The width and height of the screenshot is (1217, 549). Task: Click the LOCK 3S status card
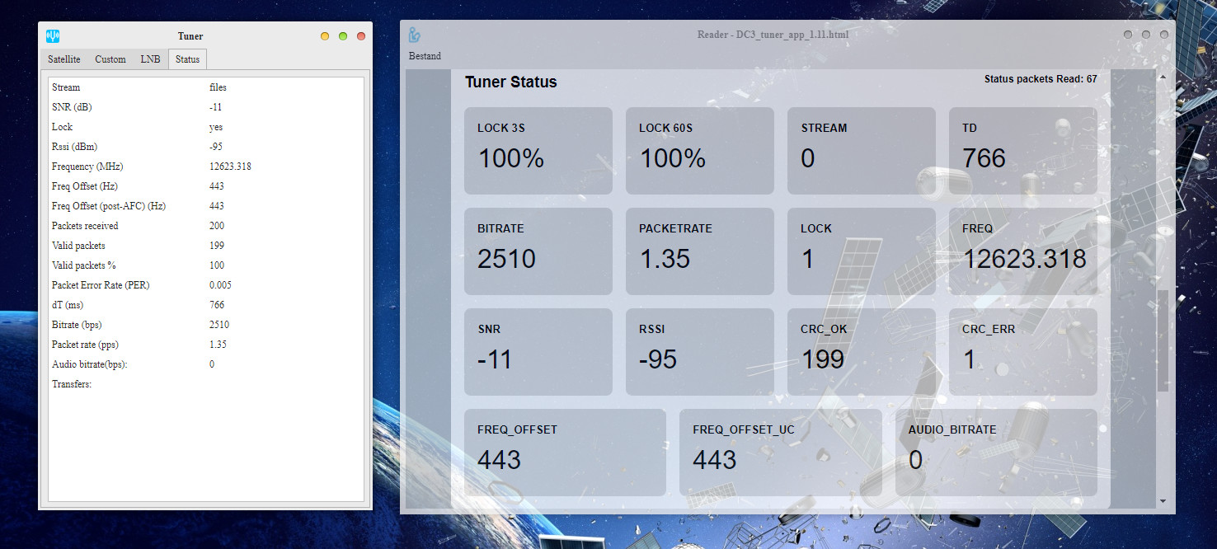pos(538,151)
